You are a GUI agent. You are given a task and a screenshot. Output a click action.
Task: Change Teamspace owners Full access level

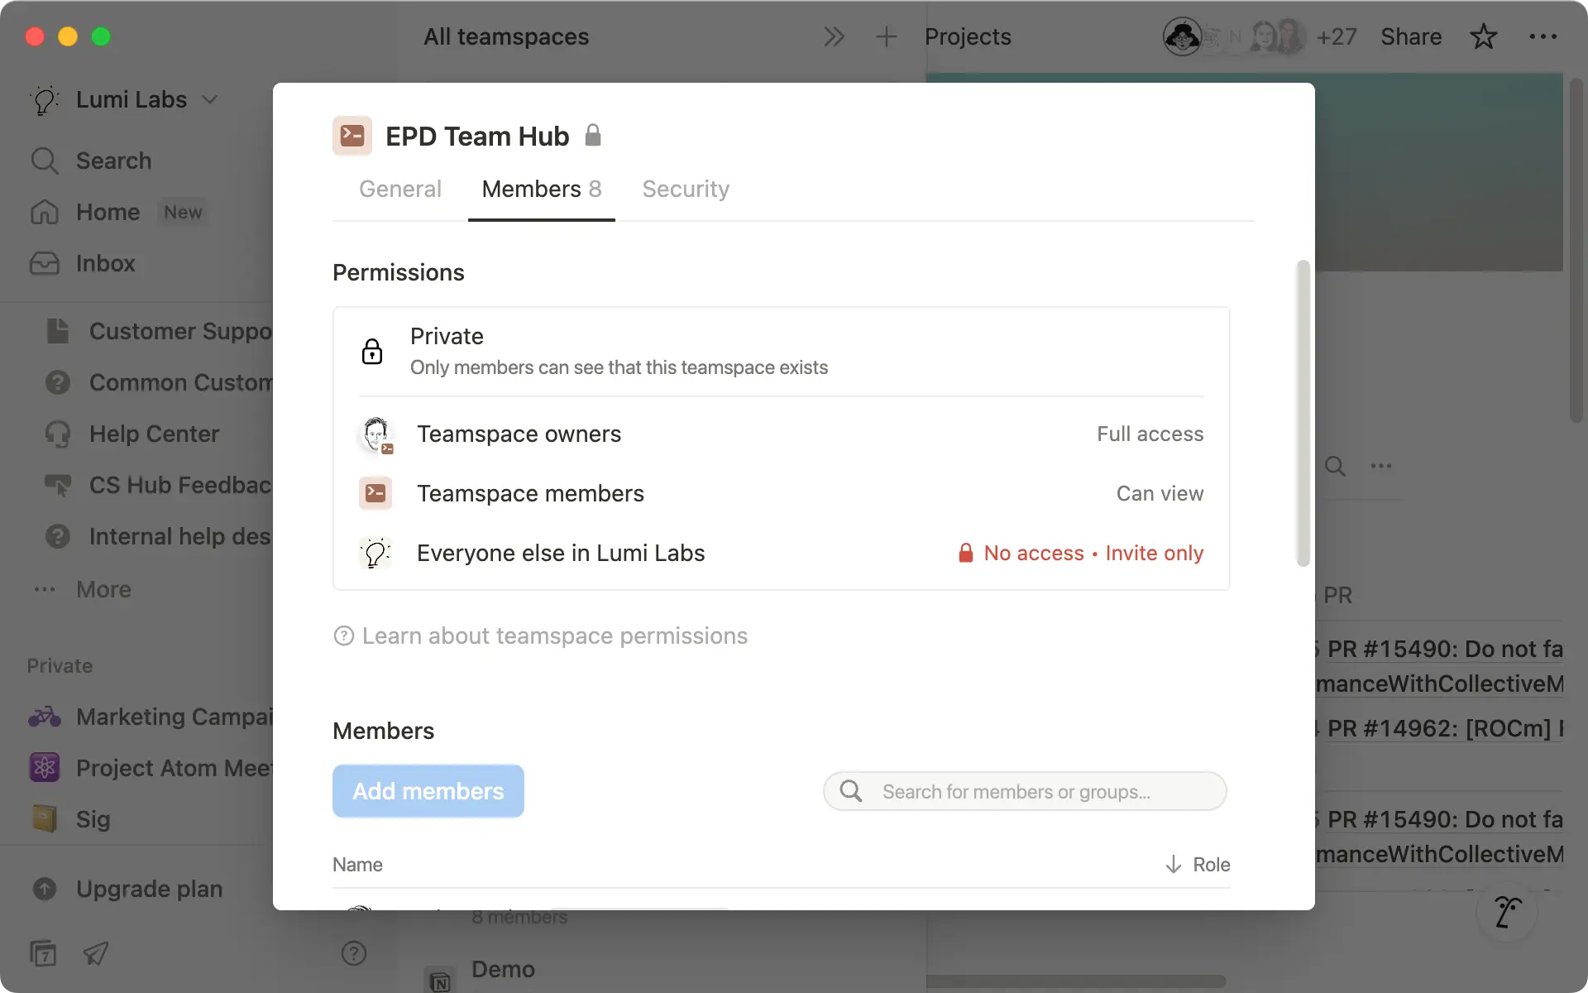pyautogui.click(x=1150, y=433)
